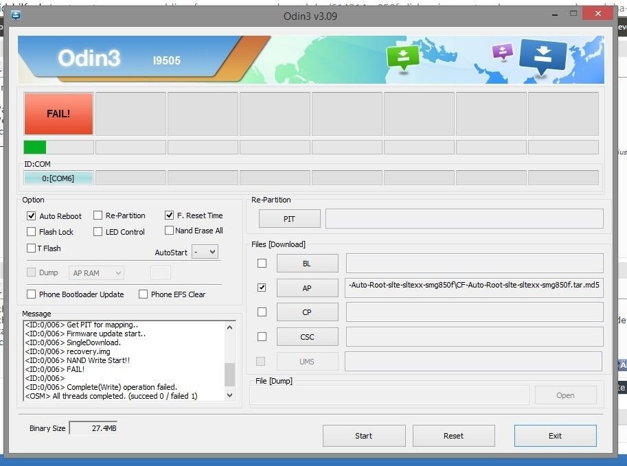
Task: Enable the Flash Lock checkbox
Action: pos(31,232)
